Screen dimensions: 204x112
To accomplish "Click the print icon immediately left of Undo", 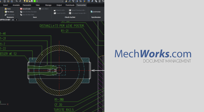I will tap(12, 1).
